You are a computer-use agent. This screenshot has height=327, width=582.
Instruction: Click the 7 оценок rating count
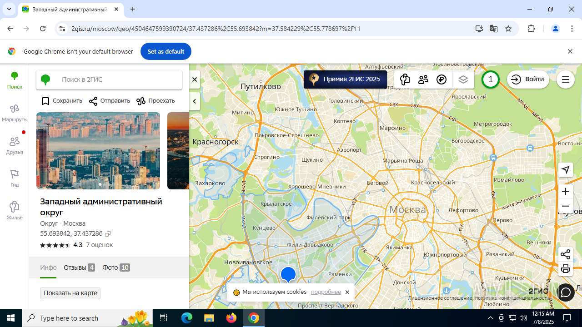pos(100,245)
